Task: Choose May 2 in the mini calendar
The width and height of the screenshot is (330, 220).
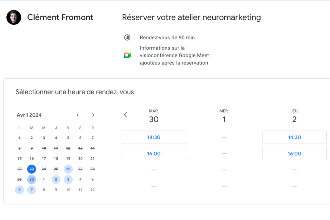Action: tap(56, 179)
